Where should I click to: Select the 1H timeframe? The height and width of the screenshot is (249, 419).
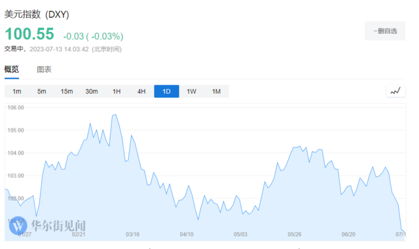pos(117,92)
